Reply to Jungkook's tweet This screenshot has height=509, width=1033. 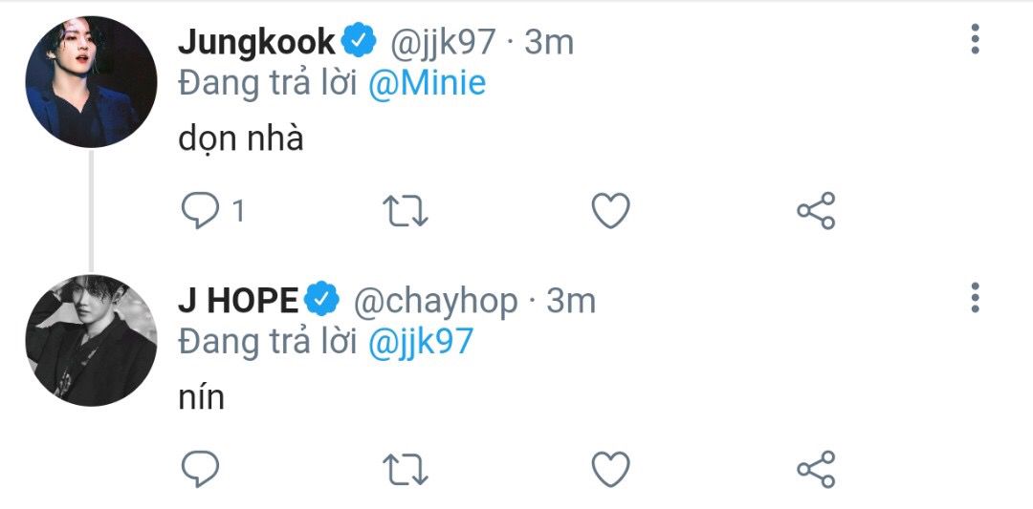(200, 211)
